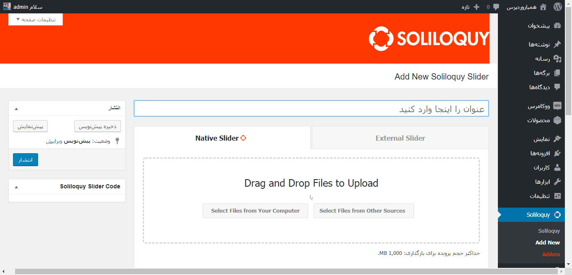The width and height of the screenshot is (572, 275).
Task: Click the plugin icon next to افزونه‌ها
Action: click(557, 153)
